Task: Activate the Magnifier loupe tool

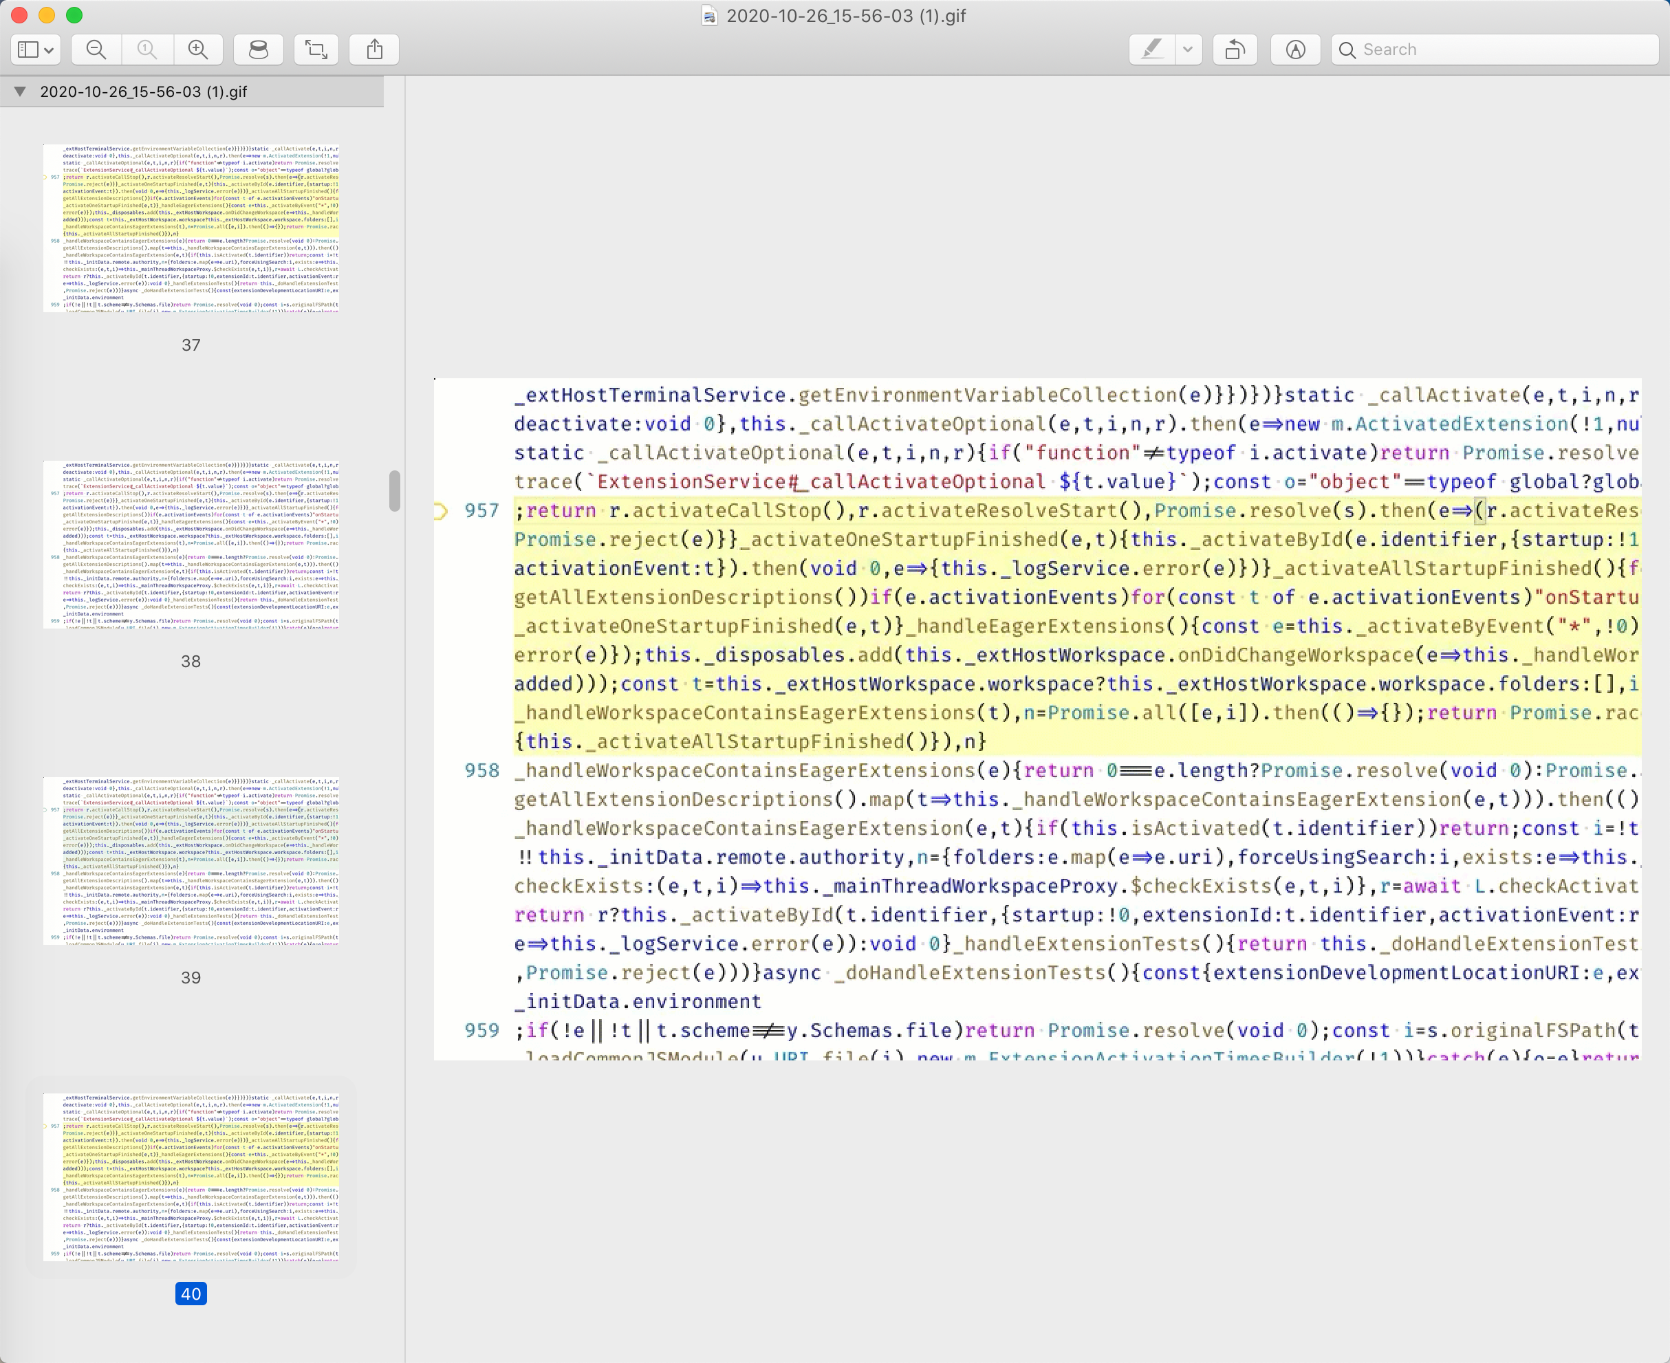Action: coord(259,49)
